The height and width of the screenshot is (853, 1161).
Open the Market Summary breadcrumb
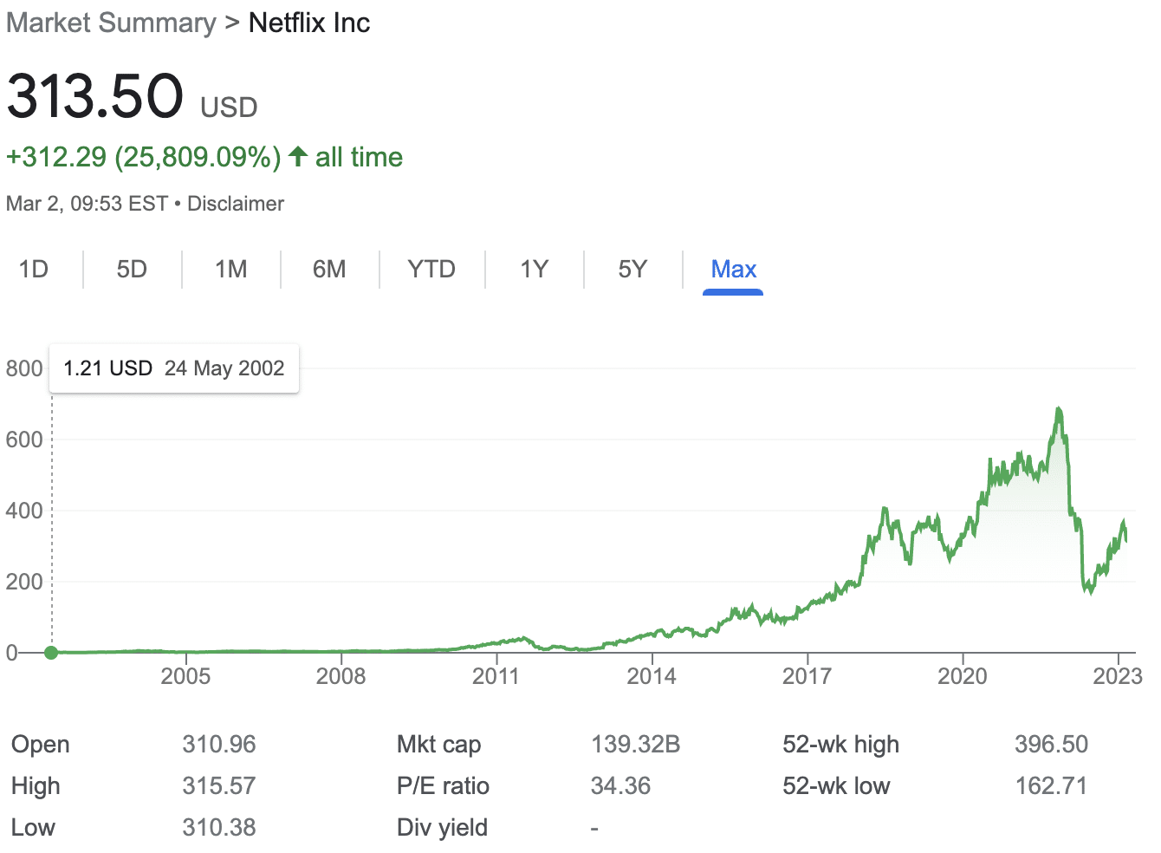click(109, 23)
